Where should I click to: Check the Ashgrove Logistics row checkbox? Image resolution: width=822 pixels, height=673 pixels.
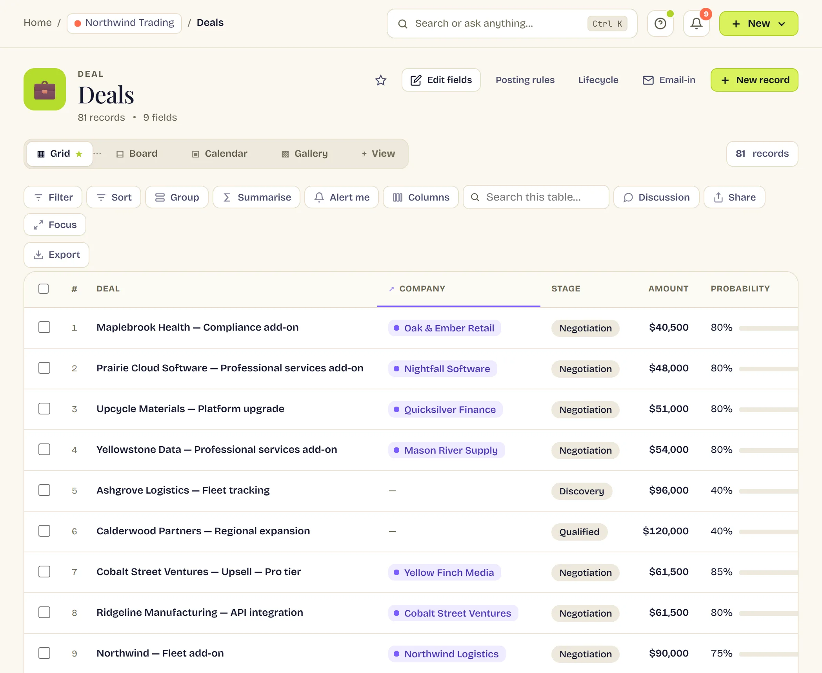[44, 490]
